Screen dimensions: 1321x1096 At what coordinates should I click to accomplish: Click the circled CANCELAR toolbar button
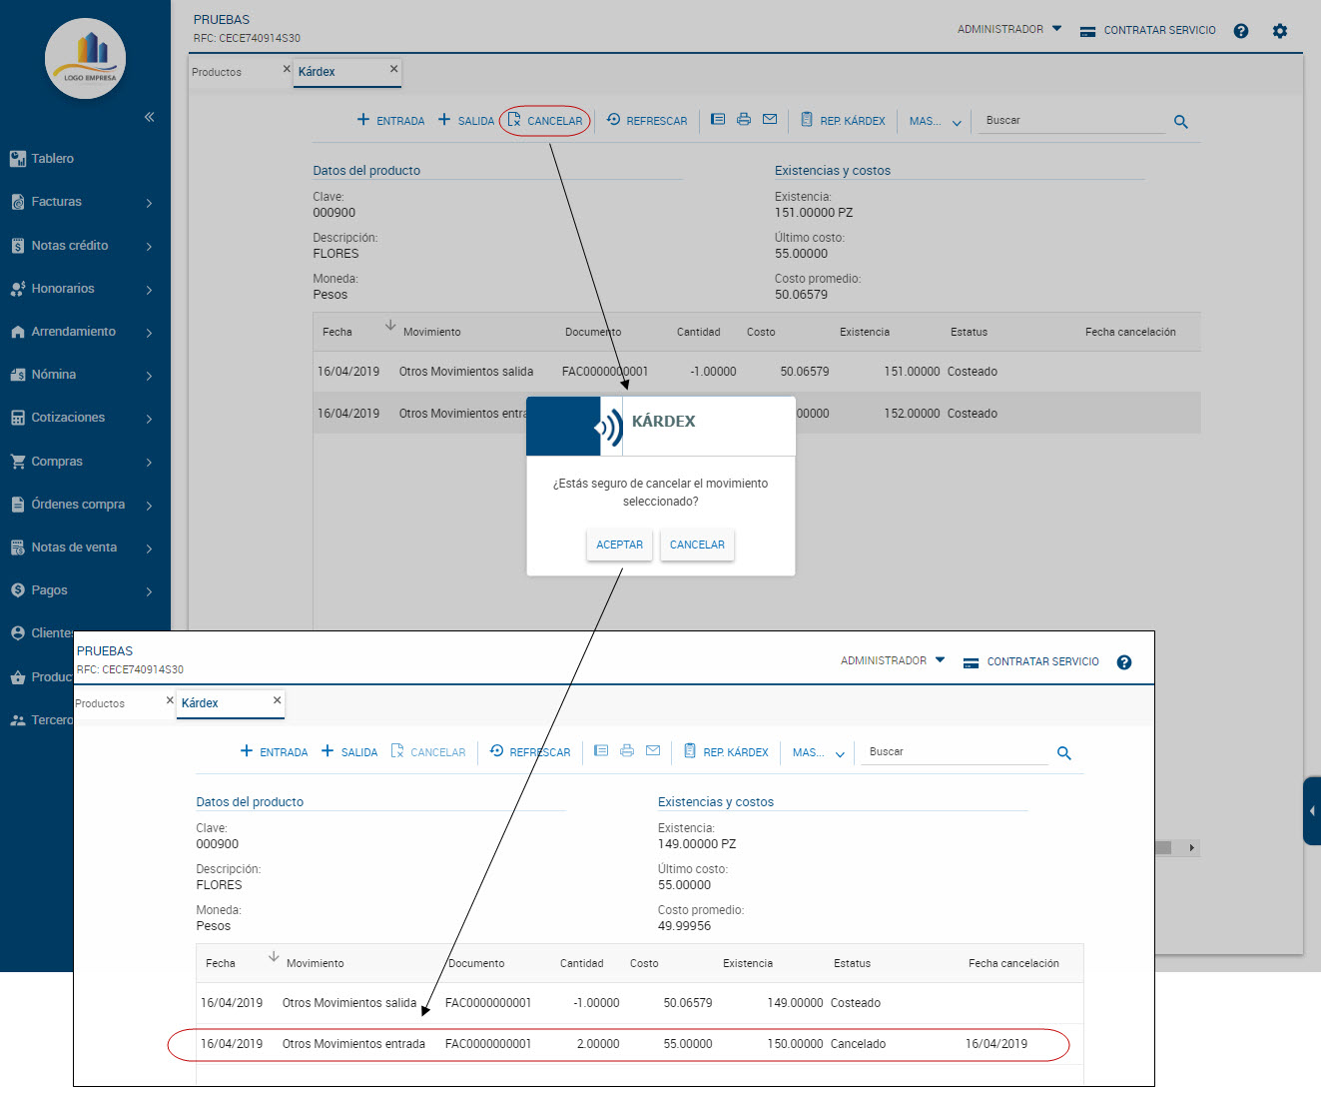[x=545, y=121]
